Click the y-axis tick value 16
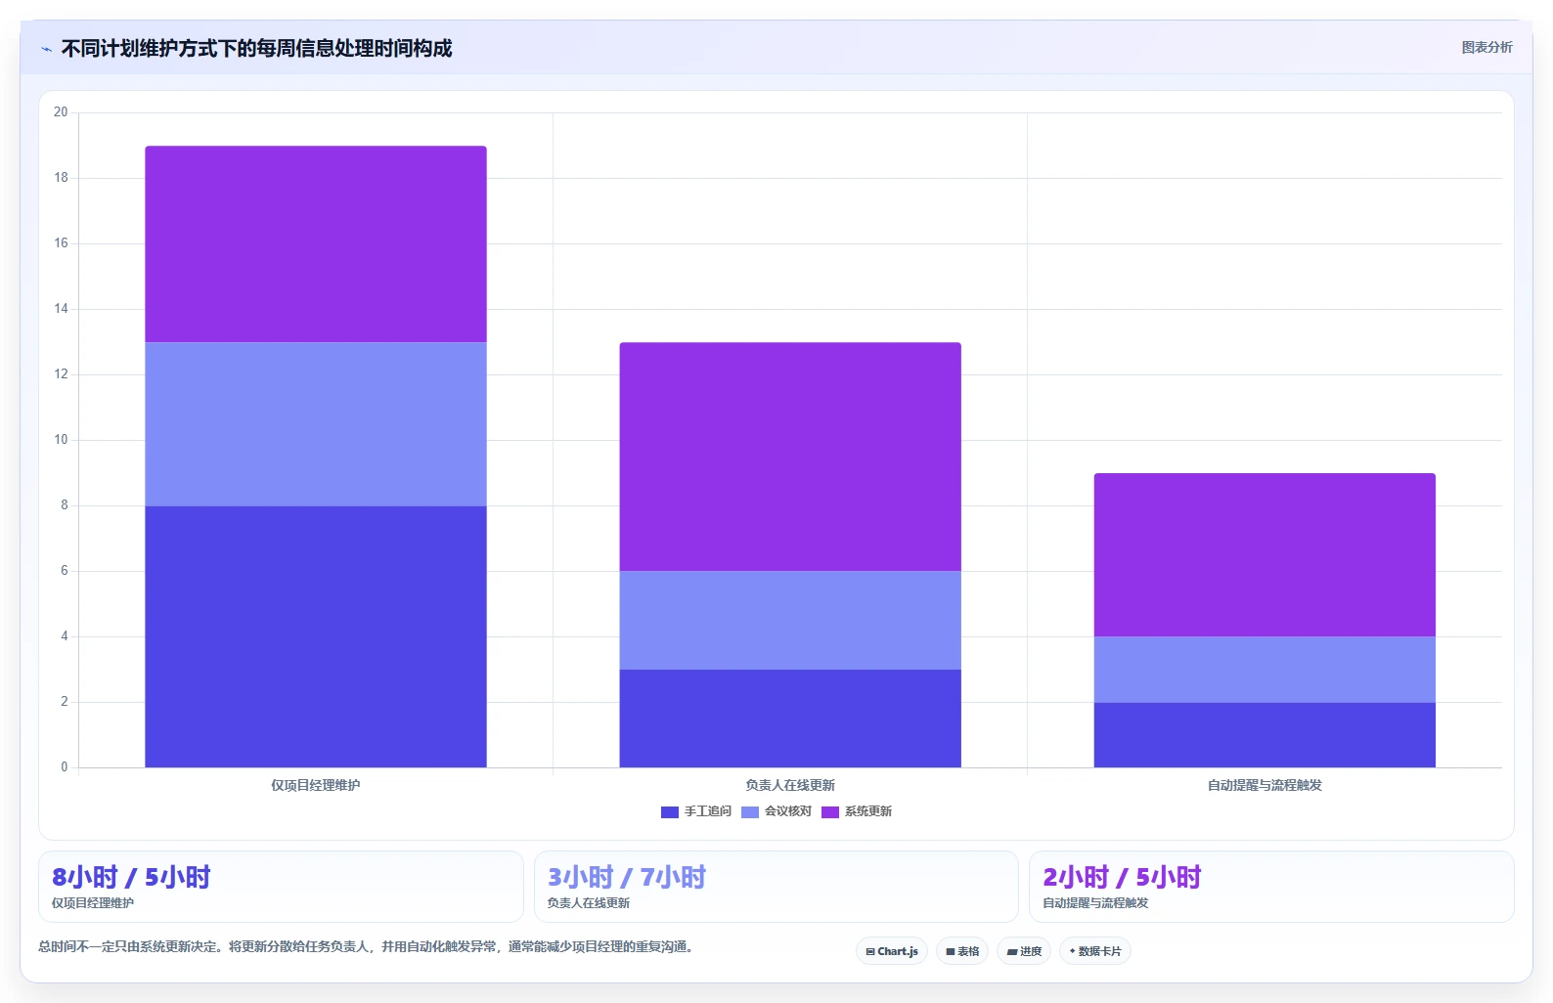Image resolution: width=1553 pixels, height=1003 pixels. pos(61,243)
